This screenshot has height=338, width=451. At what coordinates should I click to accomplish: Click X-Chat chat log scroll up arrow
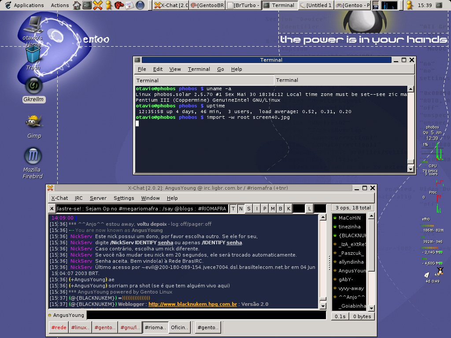tap(323, 217)
